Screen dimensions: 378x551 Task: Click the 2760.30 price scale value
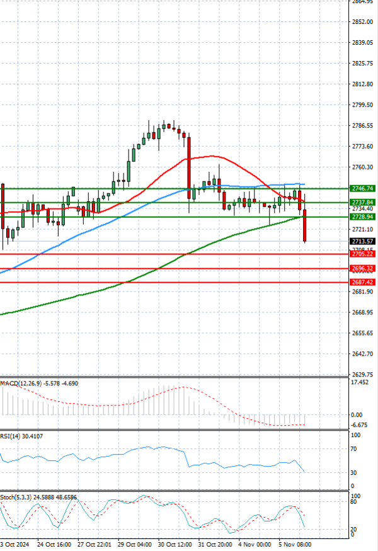(x=362, y=167)
